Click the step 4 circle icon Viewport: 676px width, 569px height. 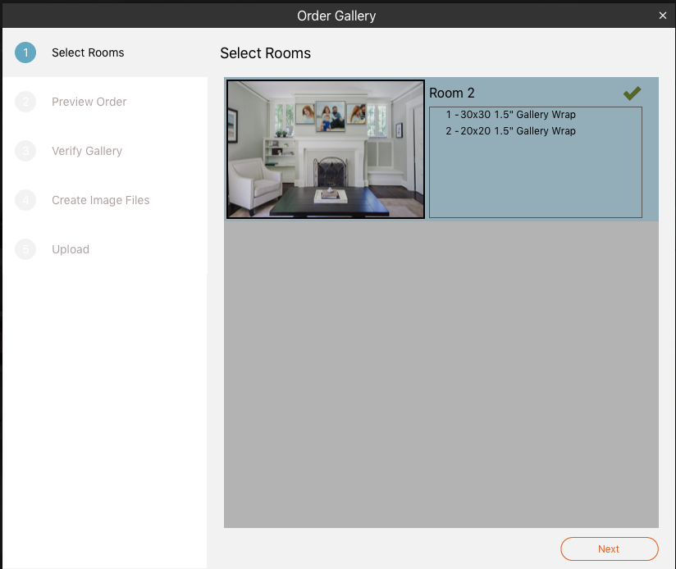click(25, 200)
